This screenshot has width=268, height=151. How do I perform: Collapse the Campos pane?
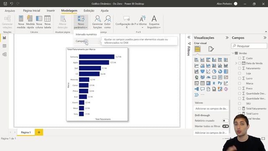pyautogui.click(x=265, y=38)
